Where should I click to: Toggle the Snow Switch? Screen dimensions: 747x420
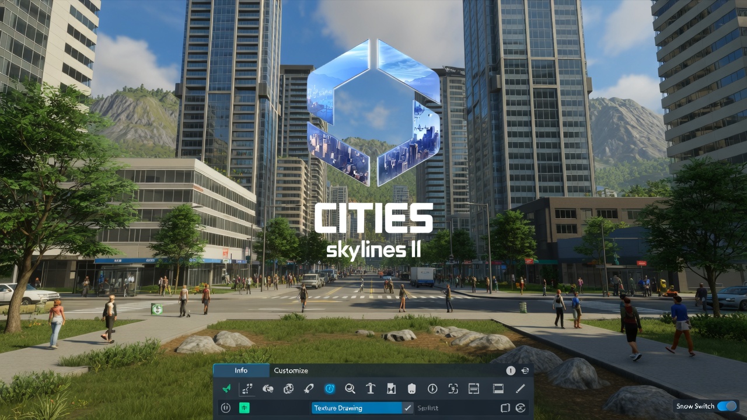click(x=727, y=406)
